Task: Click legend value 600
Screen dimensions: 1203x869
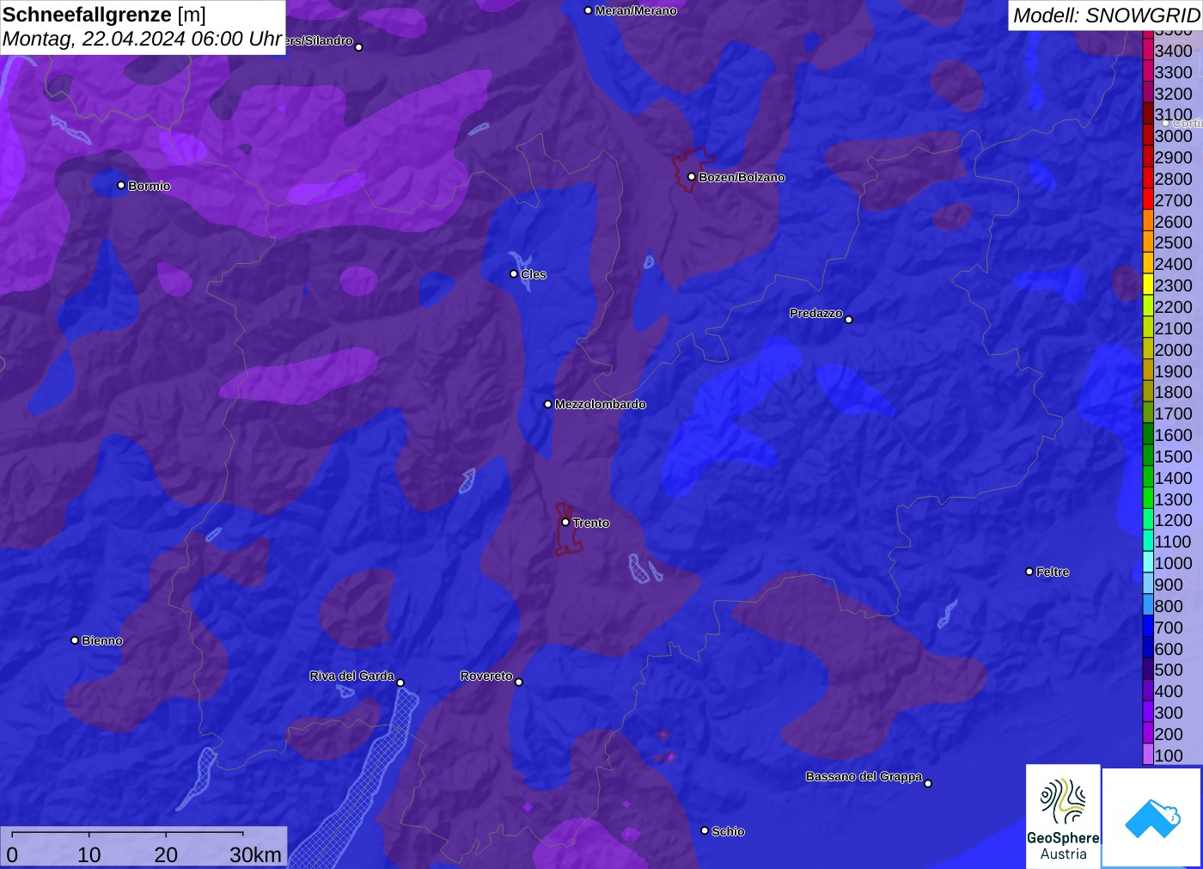Action: [x=1169, y=649]
